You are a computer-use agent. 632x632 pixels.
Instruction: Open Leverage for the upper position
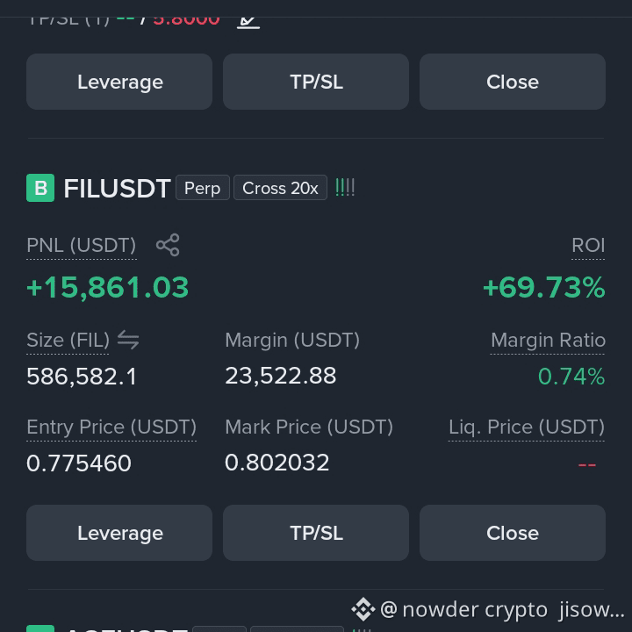click(x=119, y=82)
